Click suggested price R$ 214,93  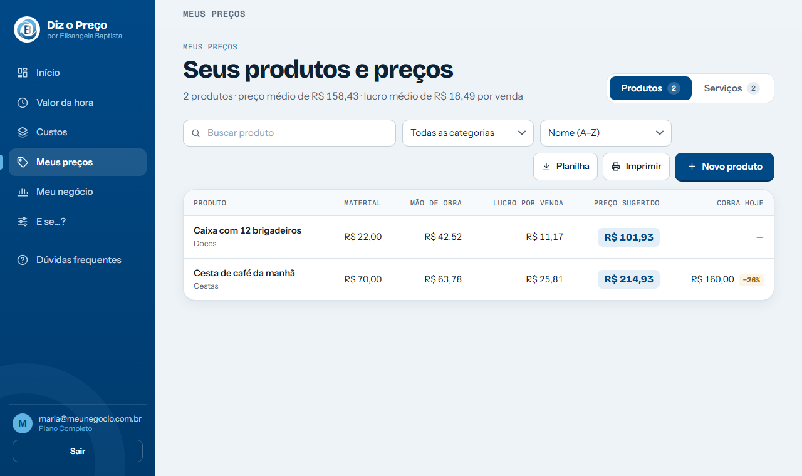pos(628,279)
